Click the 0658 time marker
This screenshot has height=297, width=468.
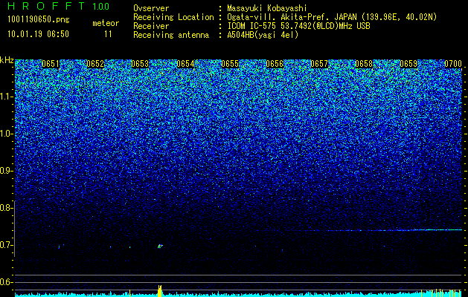pos(364,64)
